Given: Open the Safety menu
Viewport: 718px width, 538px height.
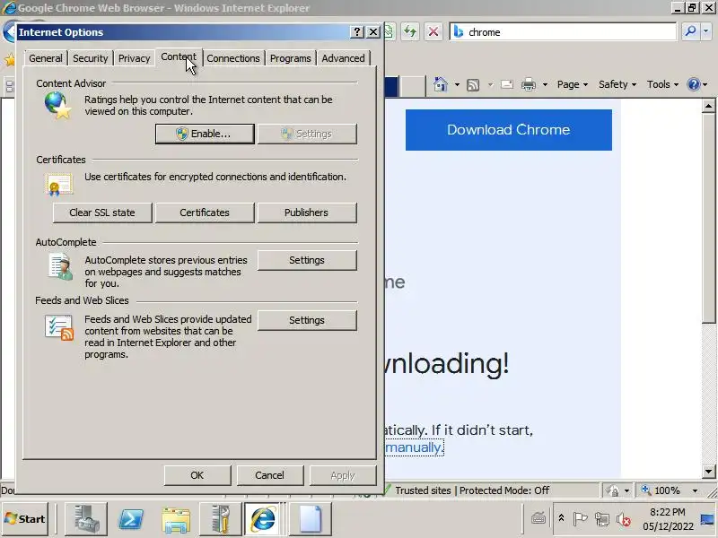Looking at the screenshot, I should pos(617,84).
